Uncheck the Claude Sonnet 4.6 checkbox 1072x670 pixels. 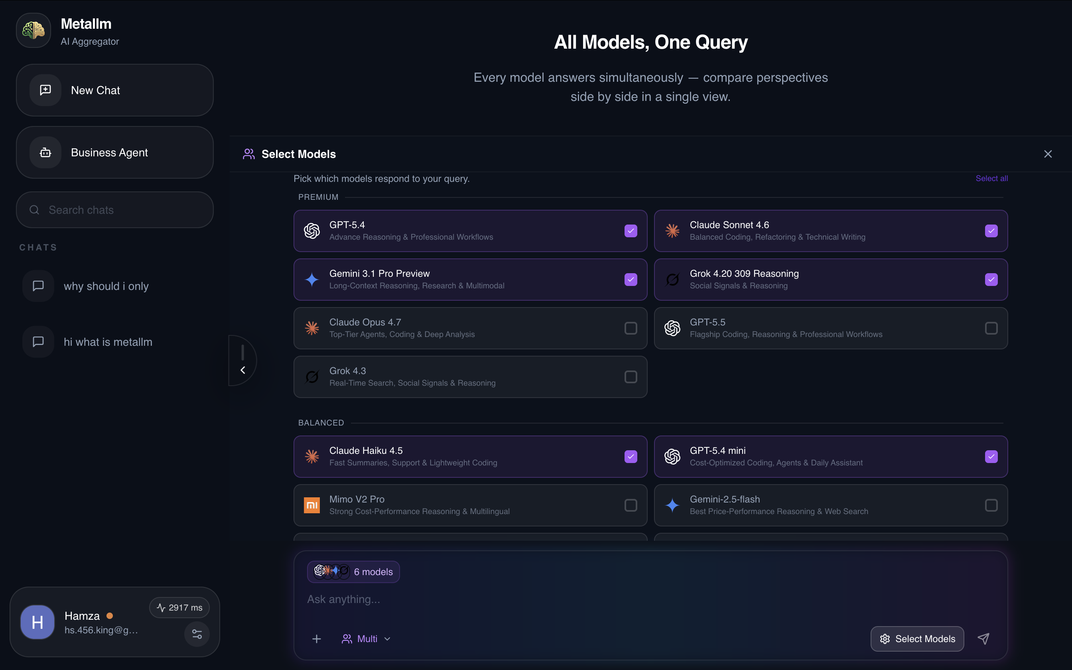[x=991, y=231]
